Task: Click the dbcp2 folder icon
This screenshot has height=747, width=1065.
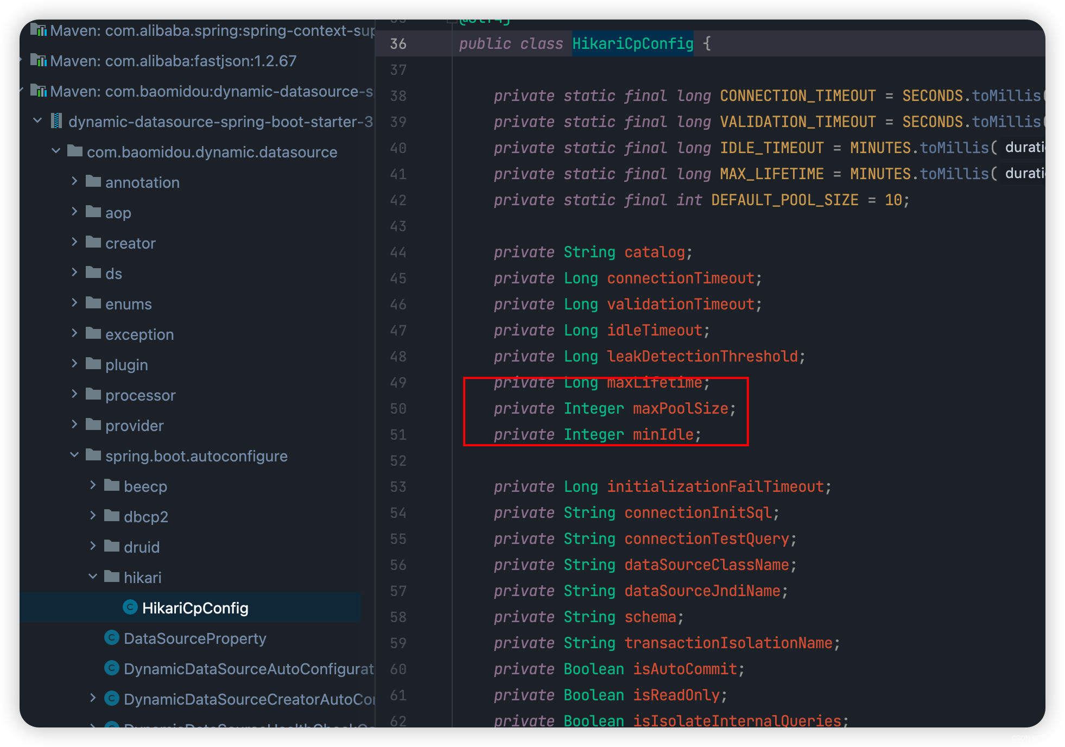Action: (x=112, y=516)
